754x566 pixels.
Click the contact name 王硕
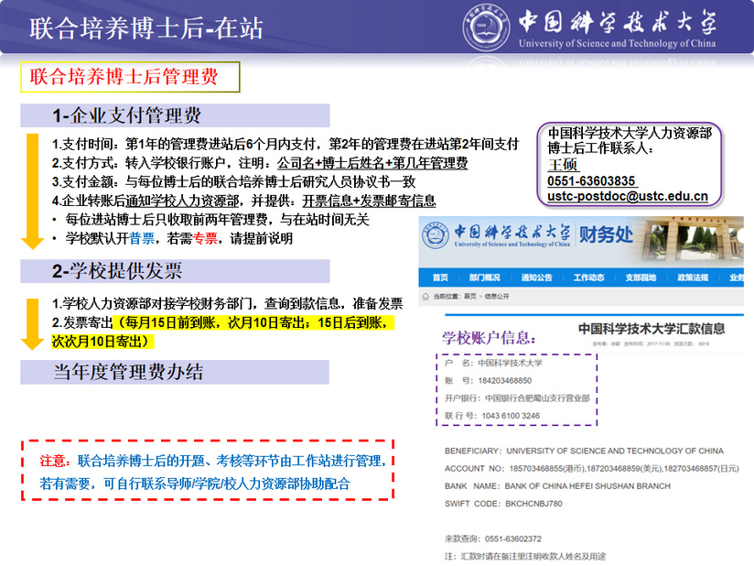564,164
